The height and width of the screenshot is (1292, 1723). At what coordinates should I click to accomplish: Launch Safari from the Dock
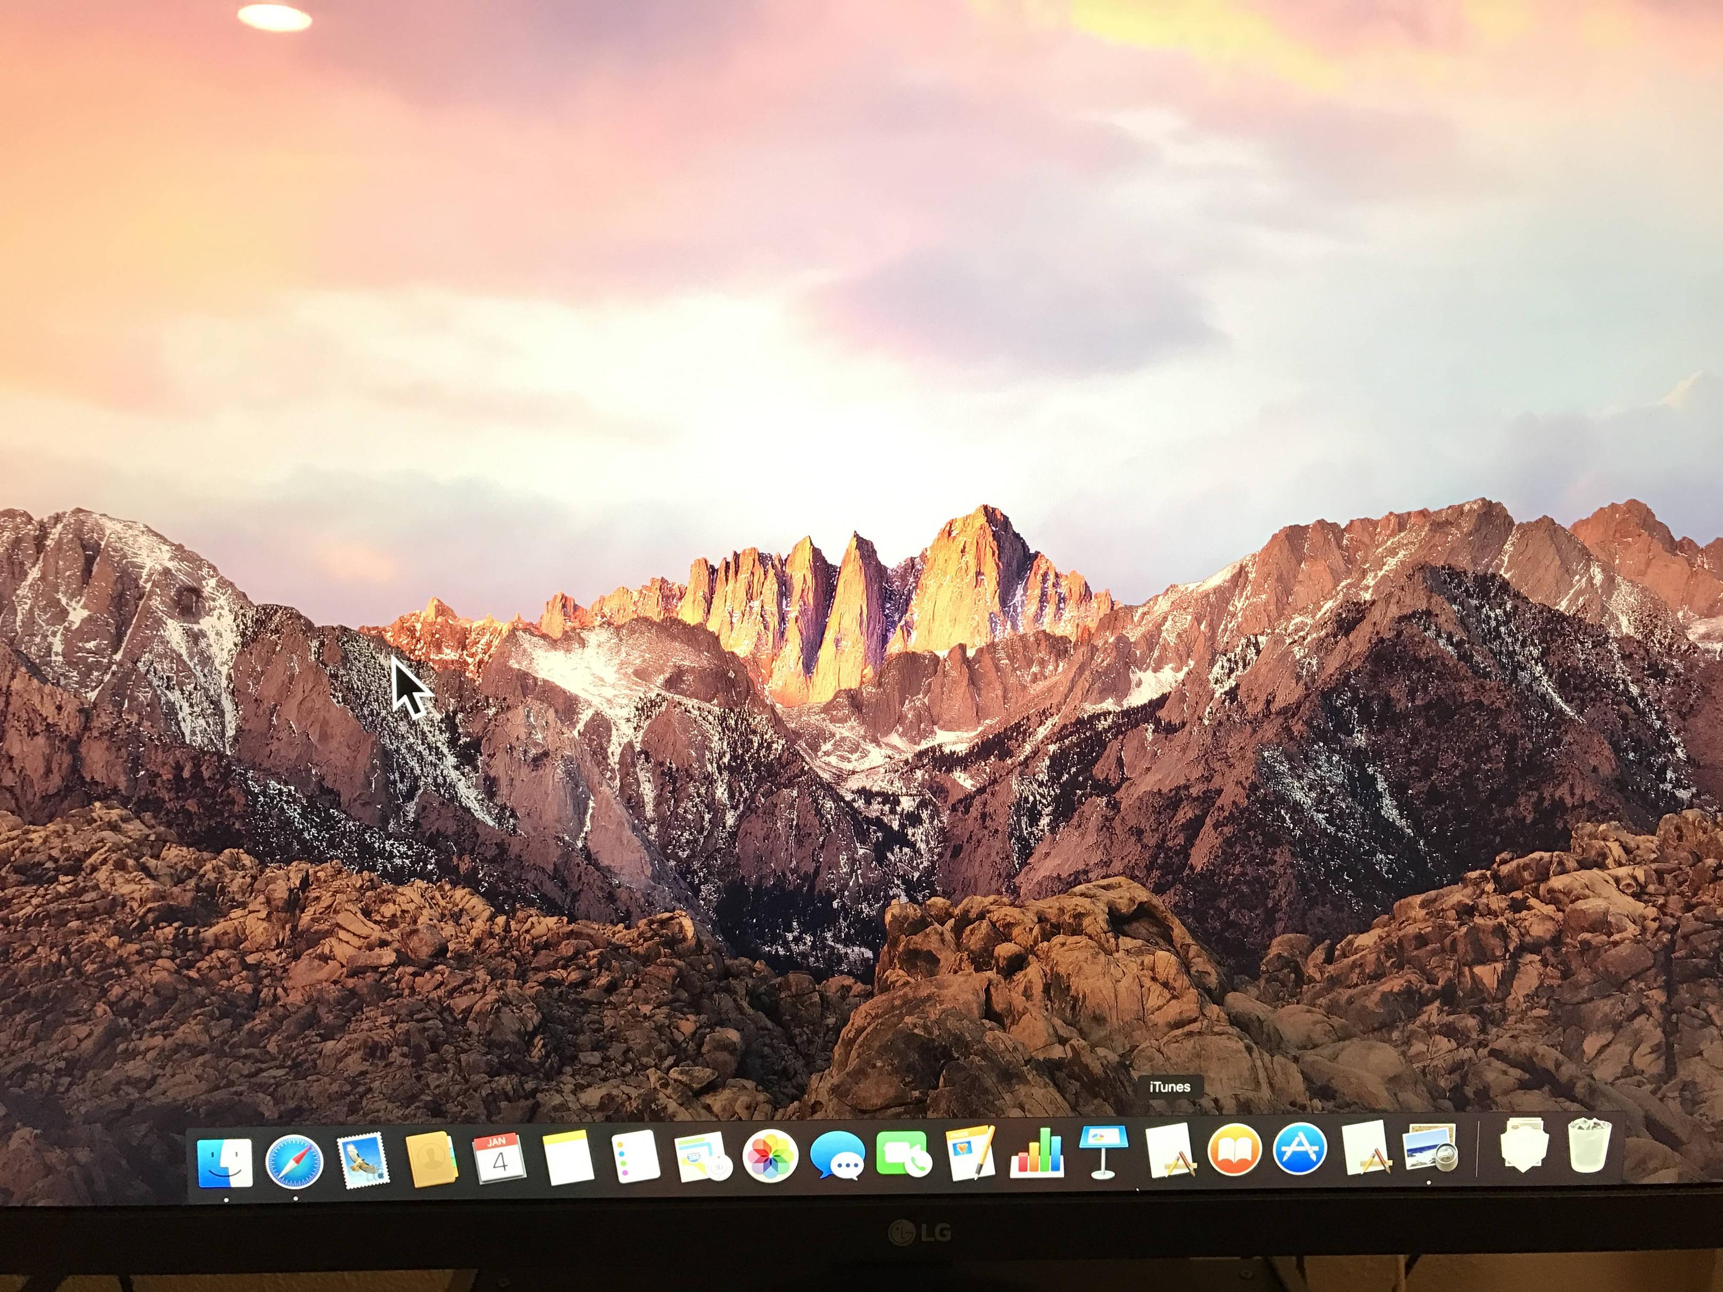294,1162
